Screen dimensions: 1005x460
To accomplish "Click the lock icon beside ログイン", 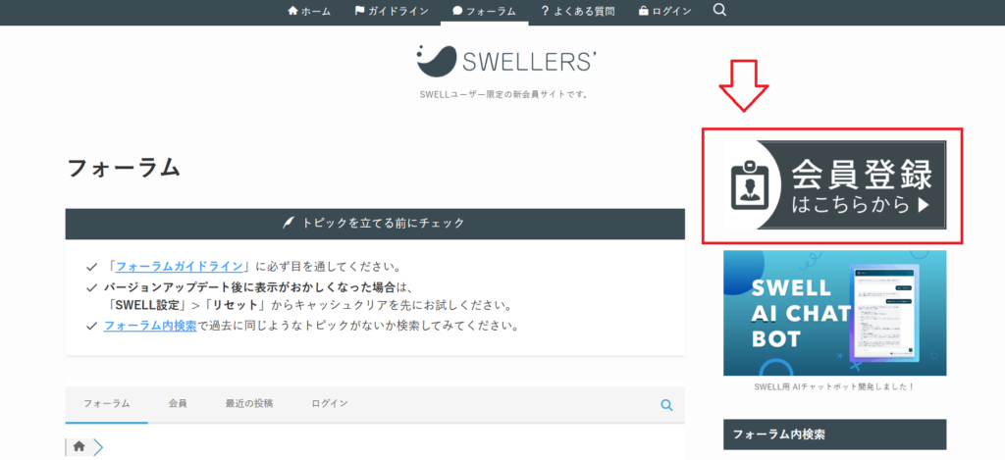I will [x=644, y=11].
